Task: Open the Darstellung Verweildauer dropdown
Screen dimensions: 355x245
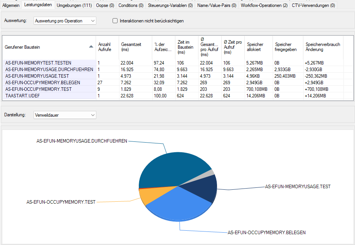Action: pos(65,115)
